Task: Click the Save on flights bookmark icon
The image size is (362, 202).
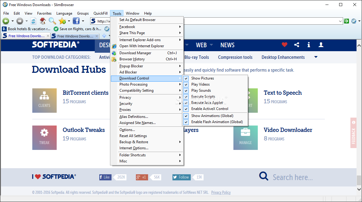Action: [56, 29]
